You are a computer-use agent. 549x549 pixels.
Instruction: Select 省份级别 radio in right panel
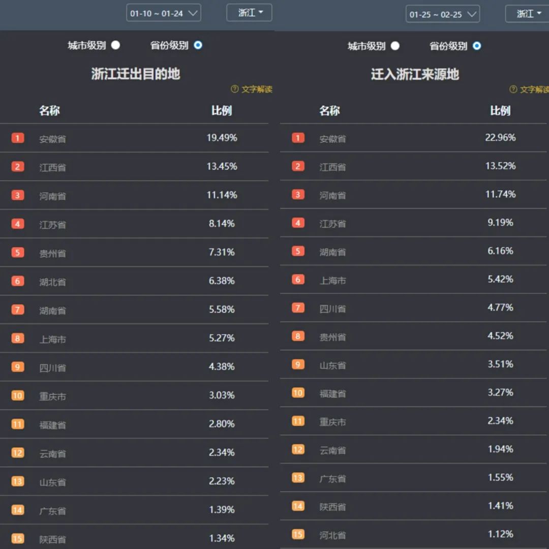pyautogui.click(x=476, y=46)
